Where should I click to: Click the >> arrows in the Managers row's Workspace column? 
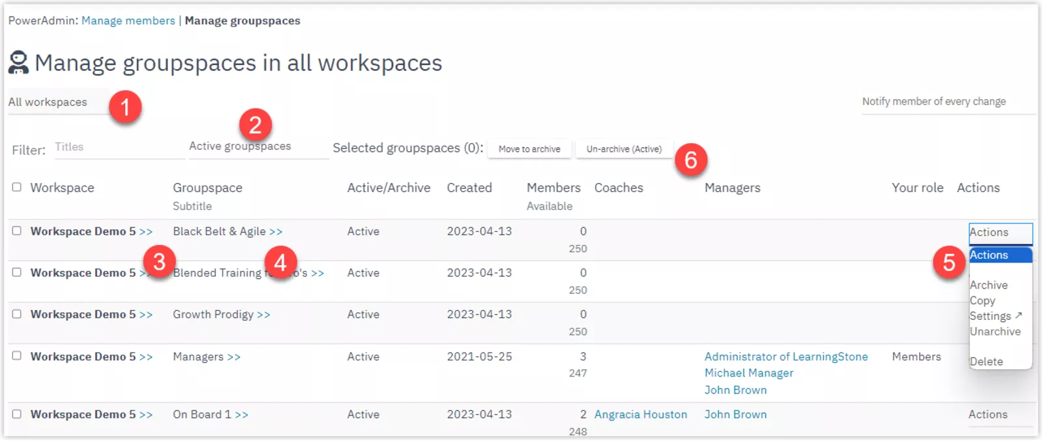(145, 357)
